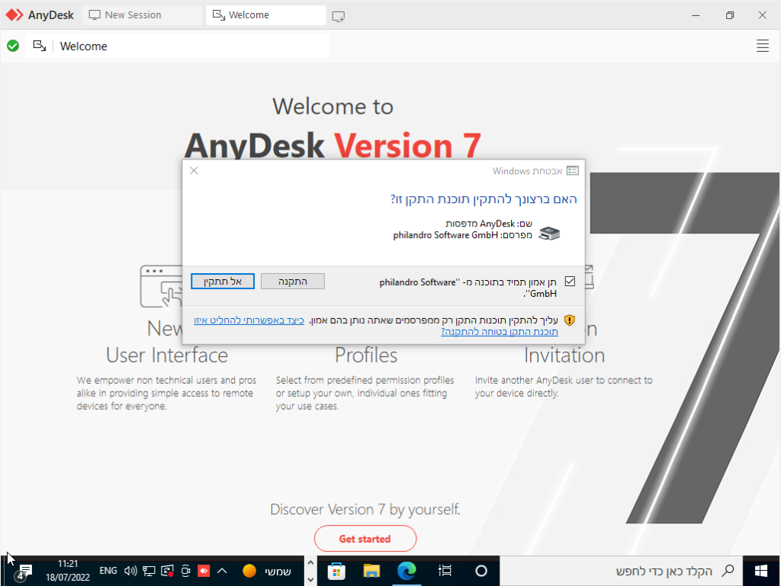Switch the ENG input language
Image resolution: width=781 pixels, height=586 pixels.
point(108,571)
